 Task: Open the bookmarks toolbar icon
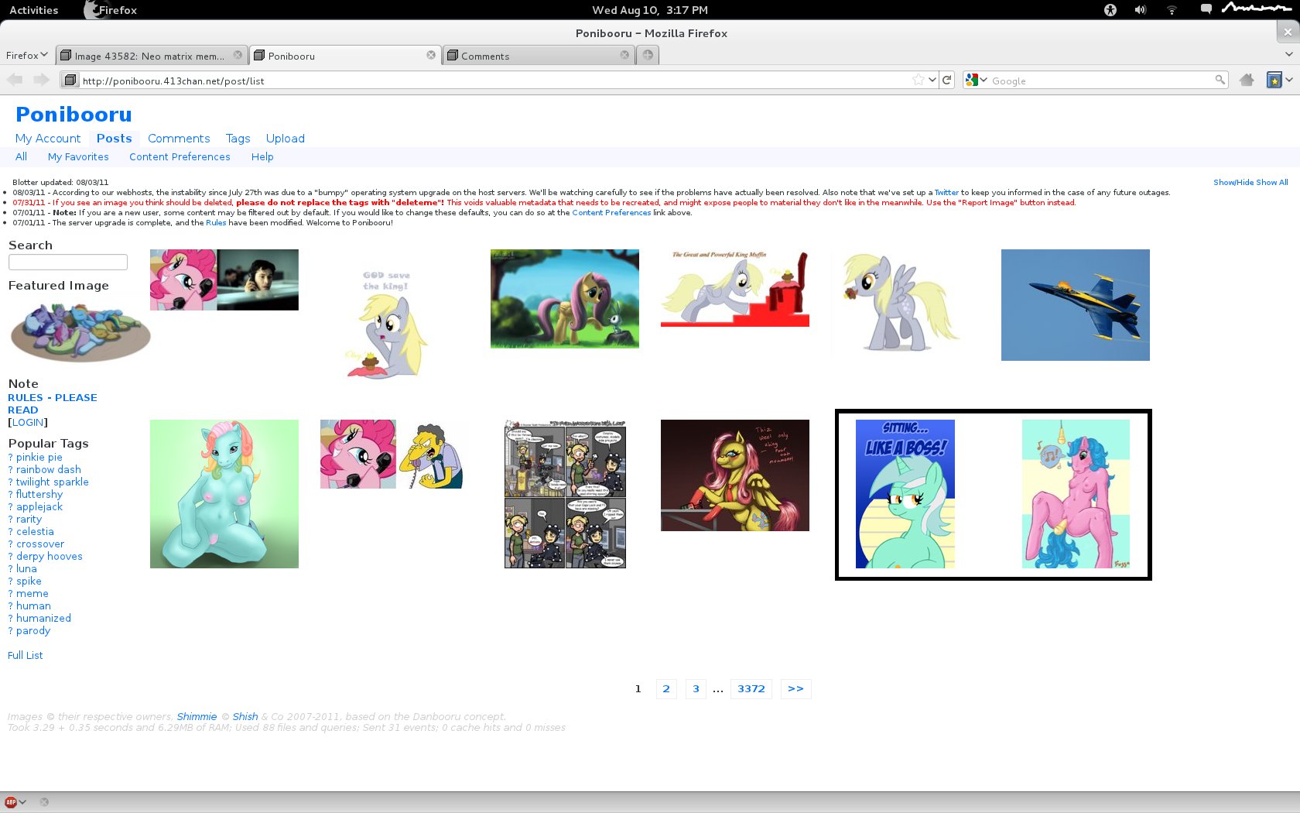[x=1274, y=80]
